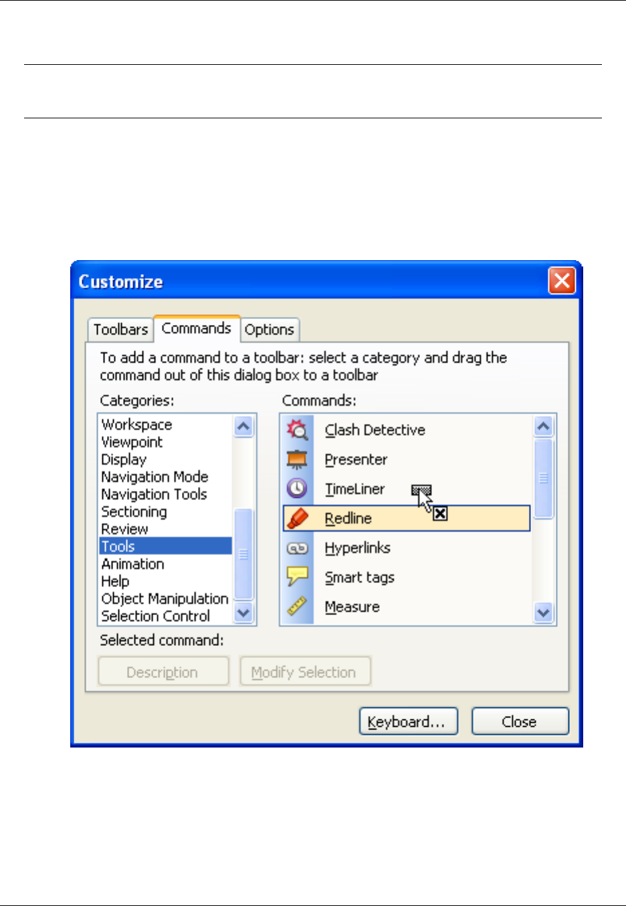Select the Animation category
The width and height of the screenshot is (626, 906).
point(132,564)
